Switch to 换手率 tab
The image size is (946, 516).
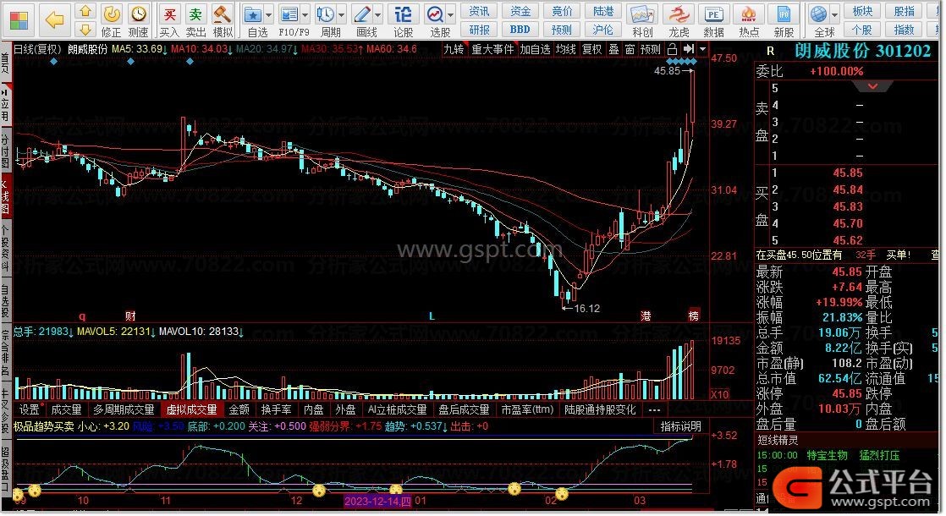[277, 410]
